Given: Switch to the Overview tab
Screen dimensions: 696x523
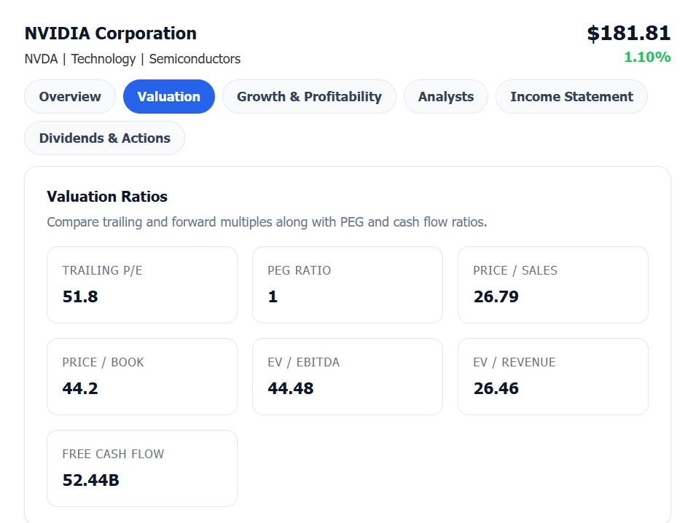Looking at the screenshot, I should [70, 97].
